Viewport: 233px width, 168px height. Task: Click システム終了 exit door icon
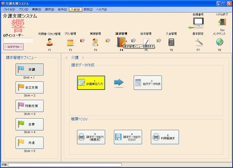tap(222, 22)
